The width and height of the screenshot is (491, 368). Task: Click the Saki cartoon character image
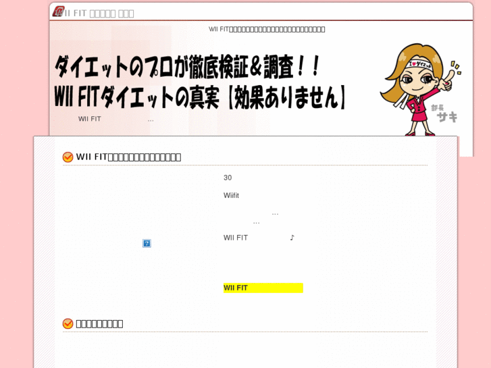420,89
